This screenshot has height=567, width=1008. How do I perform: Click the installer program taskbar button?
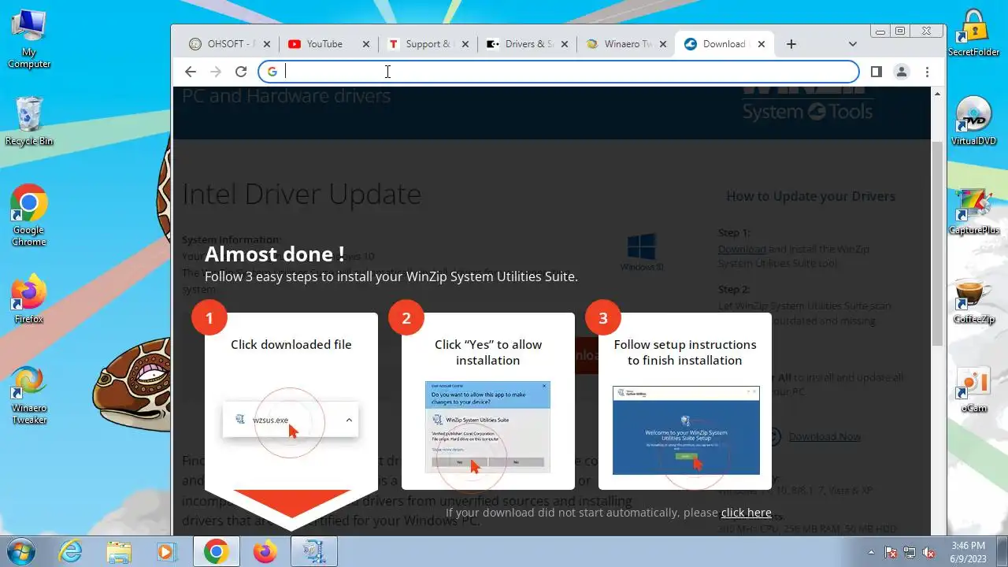click(314, 551)
